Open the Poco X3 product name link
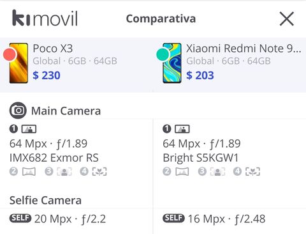Image resolution: width=306 pixels, height=234 pixels. coord(53,49)
